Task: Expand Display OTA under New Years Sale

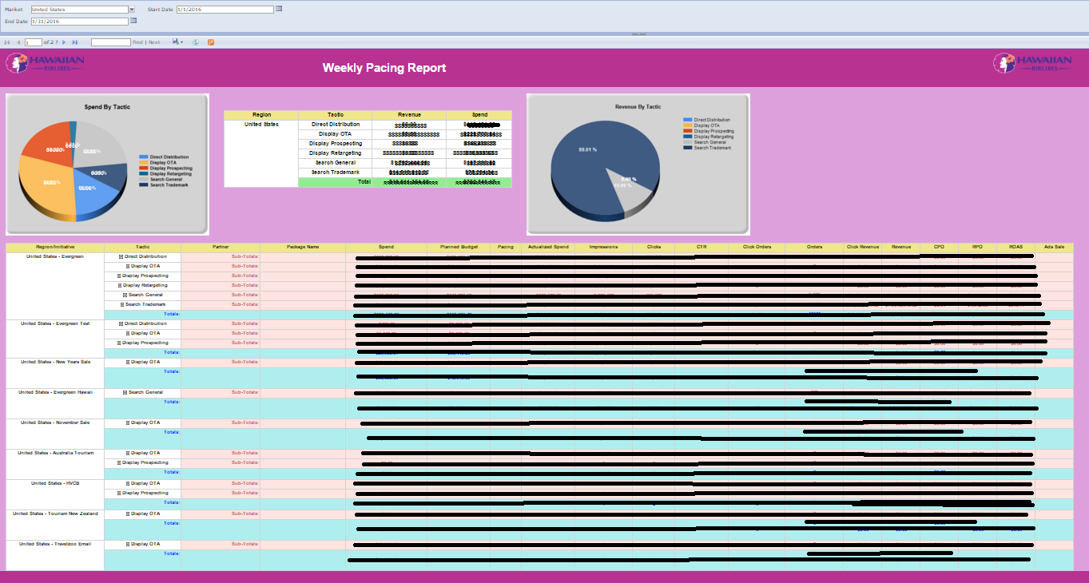Action: point(128,363)
